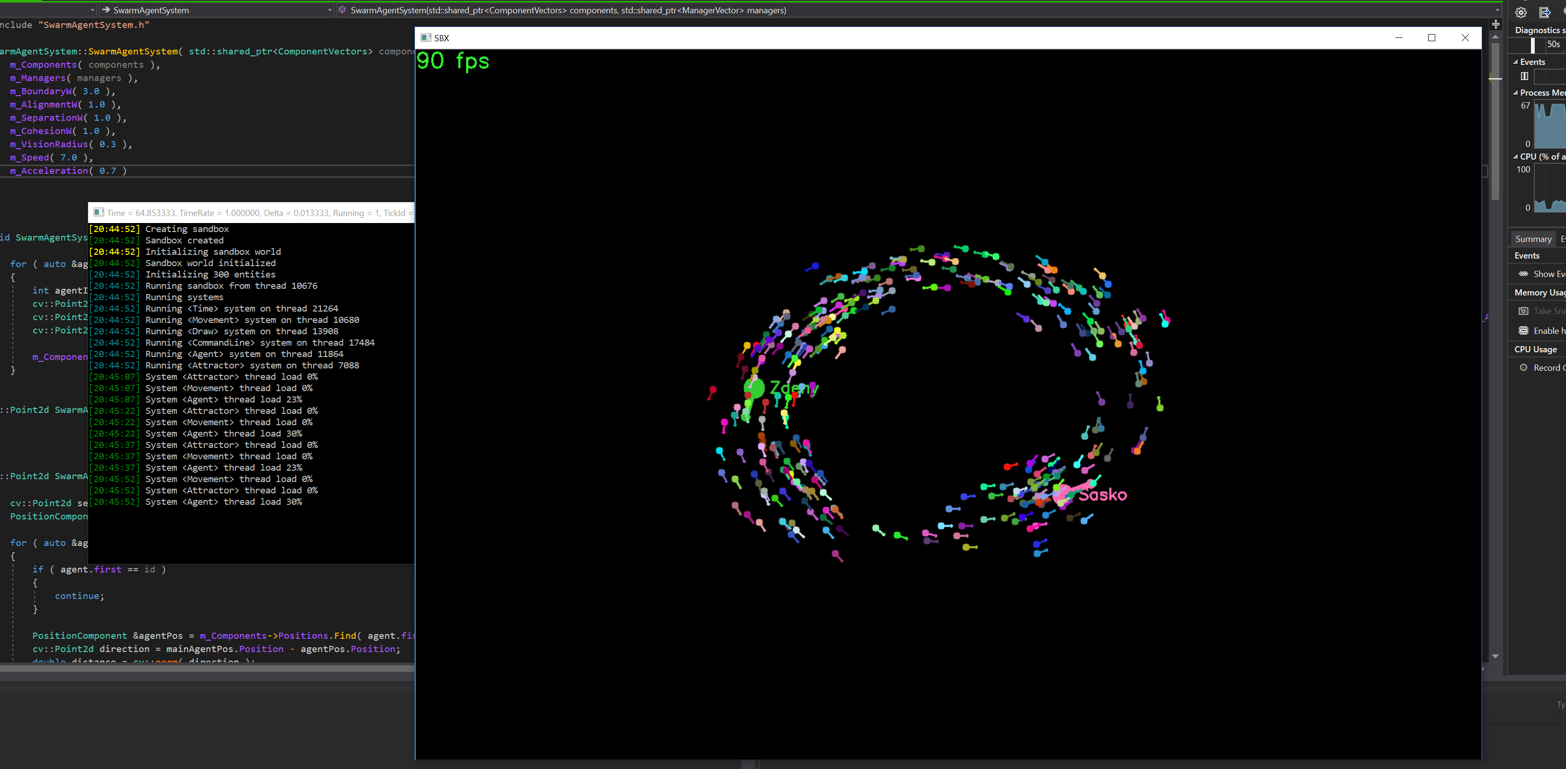Viewport: 1566px width, 769px height.
Task: Open the member function dropdown
Action: 1497,10
